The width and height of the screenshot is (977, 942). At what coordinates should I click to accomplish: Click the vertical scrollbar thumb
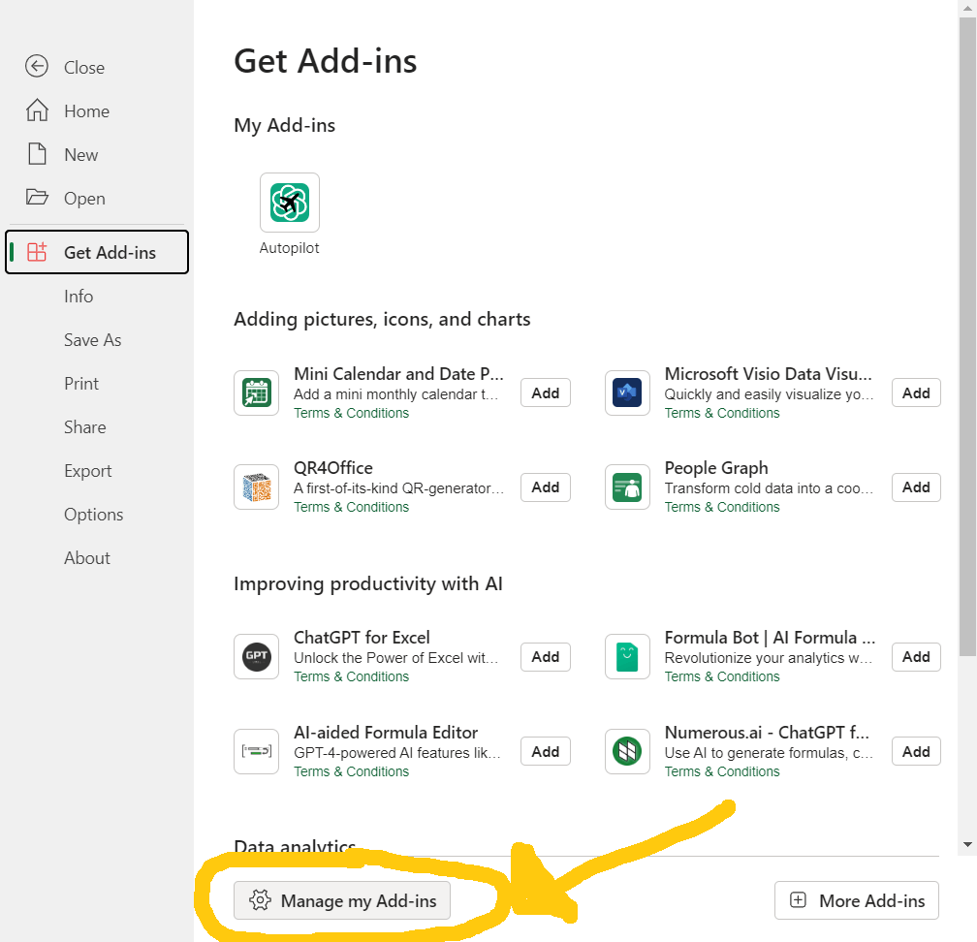[x=967, y=336]
